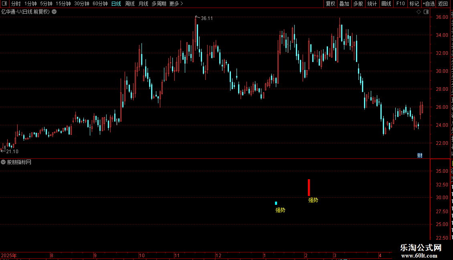The image size is (453, 260).
Task: Click the month 4 axis label
Action: [x=380, y=255]
